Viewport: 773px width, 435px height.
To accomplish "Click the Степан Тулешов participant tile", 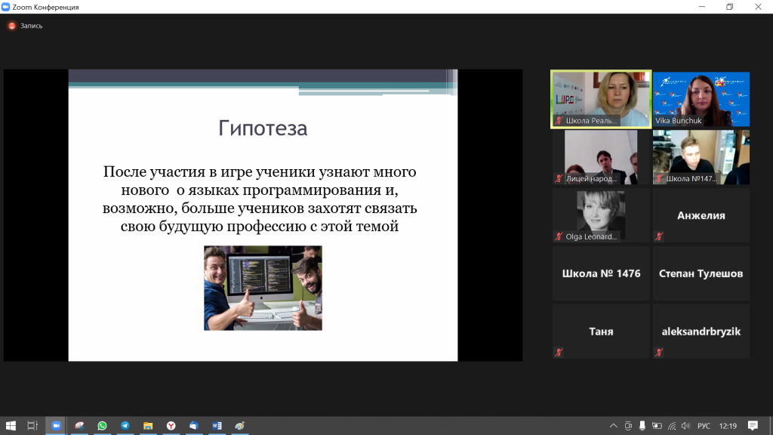I will point(701,273).
